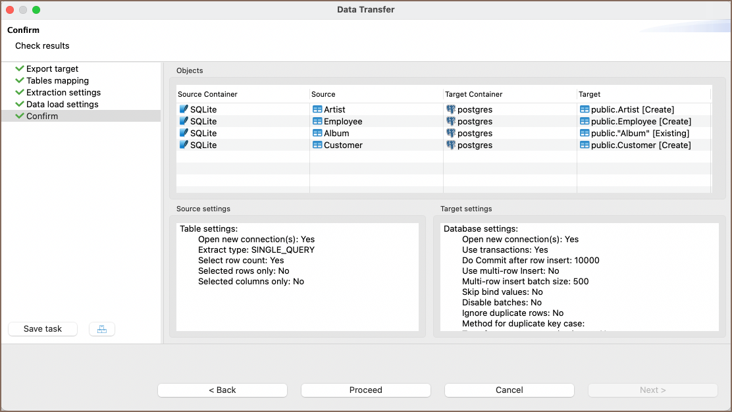The width and height of the screenshot is (732, 412).
Task: Go to the Tables mapping step
Action: [x=57, y=80]
